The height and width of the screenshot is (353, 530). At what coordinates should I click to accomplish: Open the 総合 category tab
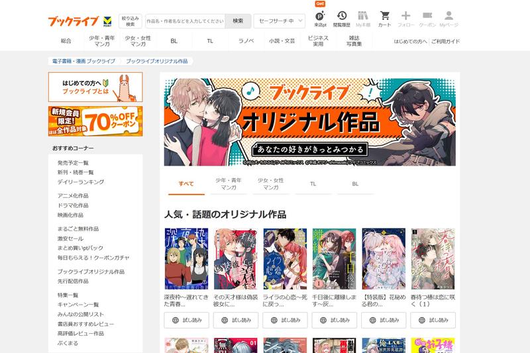point(66,41)
